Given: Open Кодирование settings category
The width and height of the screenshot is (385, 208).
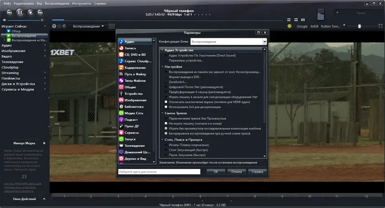Looking at the screenshot, I should tap(135, 68).
